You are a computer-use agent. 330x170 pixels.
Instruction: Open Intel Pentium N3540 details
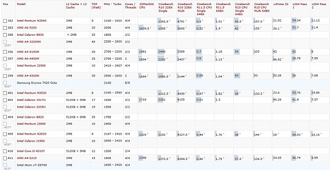pos(32,21)
